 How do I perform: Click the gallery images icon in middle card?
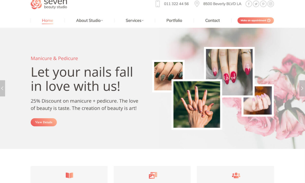coord(153,175)
